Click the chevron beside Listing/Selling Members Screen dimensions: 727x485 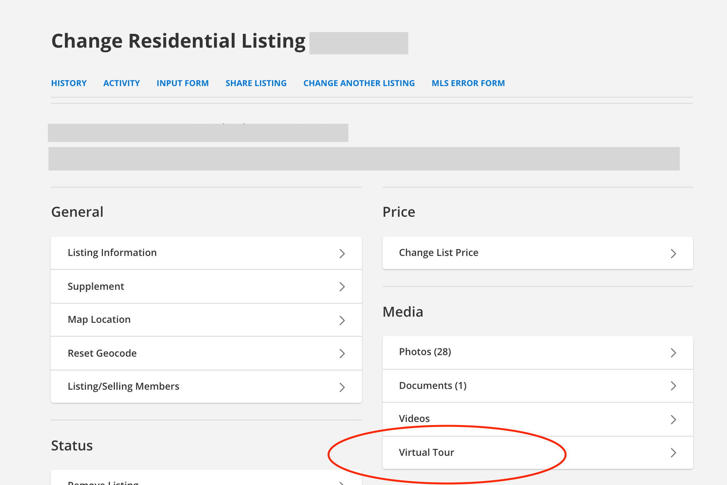tap(342, 387)
